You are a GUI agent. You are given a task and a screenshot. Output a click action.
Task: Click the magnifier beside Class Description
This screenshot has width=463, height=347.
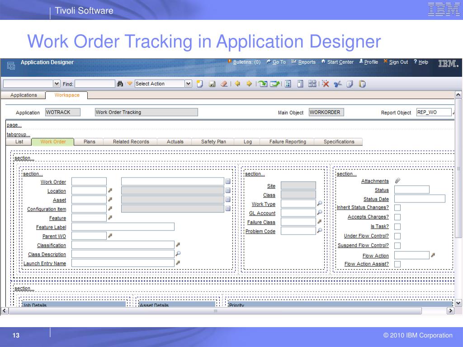(178, 253)
